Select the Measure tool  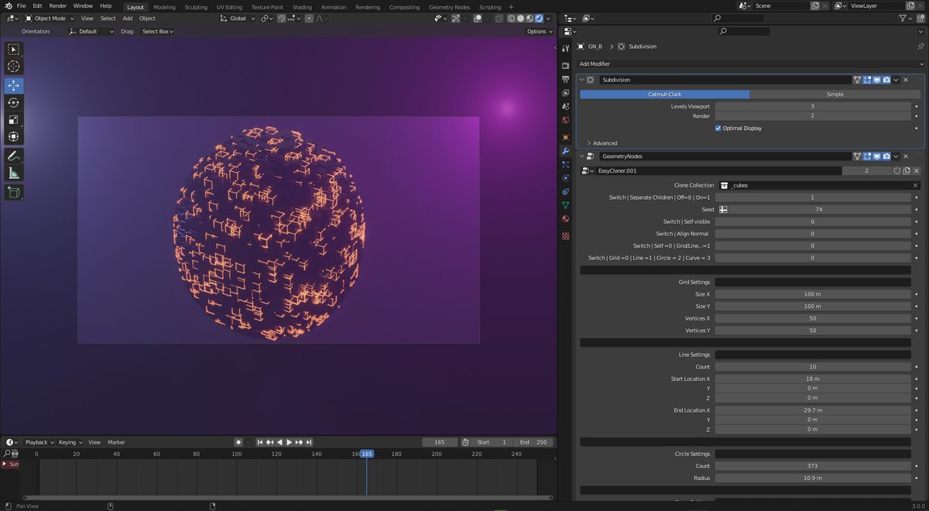[x=13, y=171]
